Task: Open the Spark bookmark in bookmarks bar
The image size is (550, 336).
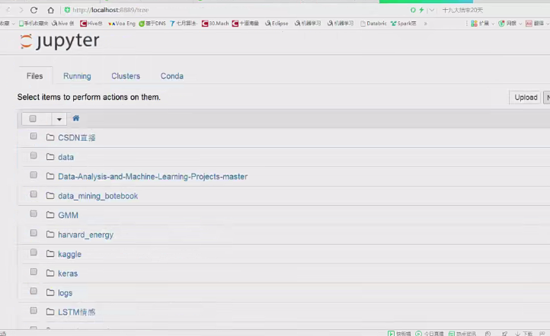Action: coord(404,24)
